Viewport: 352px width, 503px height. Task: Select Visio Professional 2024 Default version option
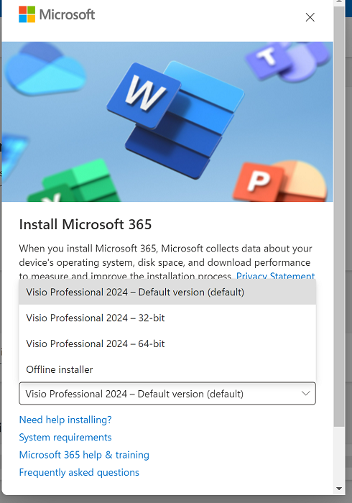(x=167, y=292)
